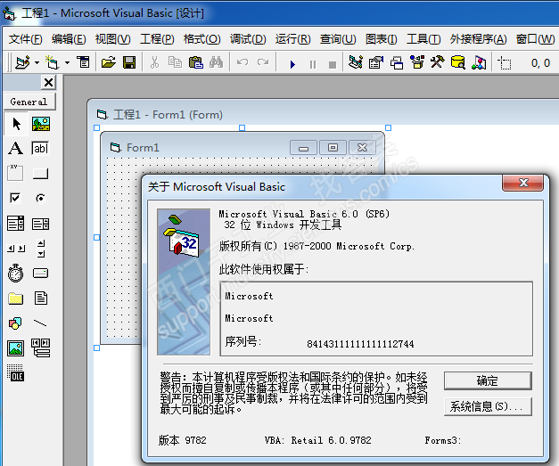This screenshot has height=466, width=559.
Task: Click the Open Project folder icon
Action: (x=109, y=62)
